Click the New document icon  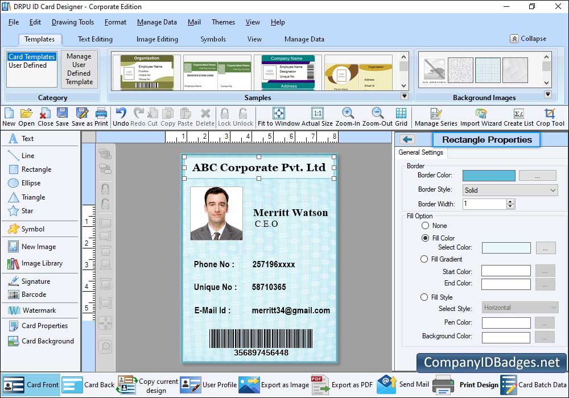click(9, 117)
